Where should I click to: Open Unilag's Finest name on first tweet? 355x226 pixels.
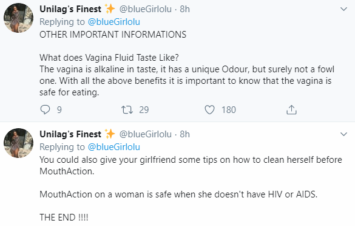(x=70, y=9)
